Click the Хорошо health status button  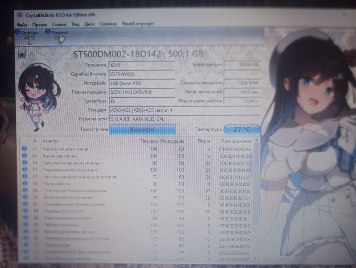(x=142, y=129)
